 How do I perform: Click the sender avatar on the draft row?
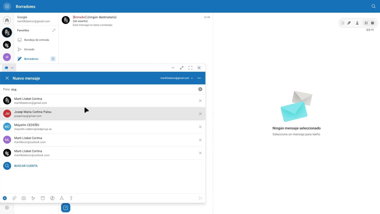[66, 20]
